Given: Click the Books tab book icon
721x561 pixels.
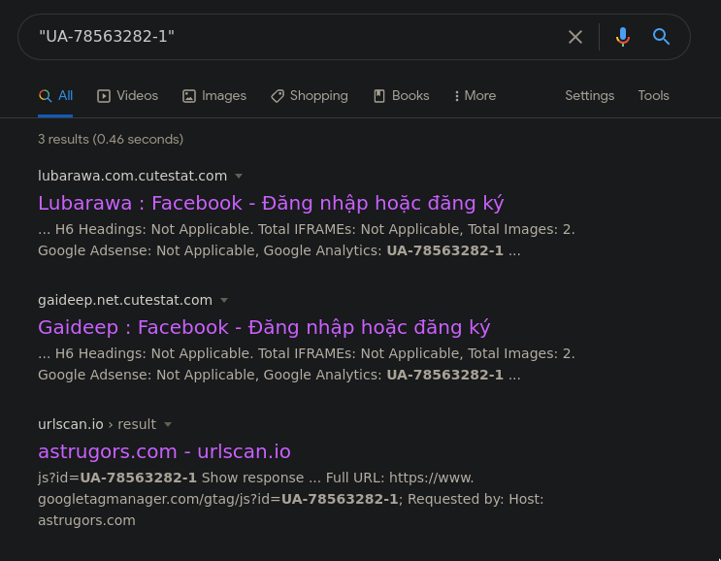Looking at the screenshot, I should tap(378, 96).
